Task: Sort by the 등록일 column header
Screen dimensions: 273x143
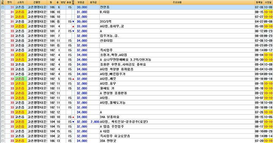Action: 259,2
